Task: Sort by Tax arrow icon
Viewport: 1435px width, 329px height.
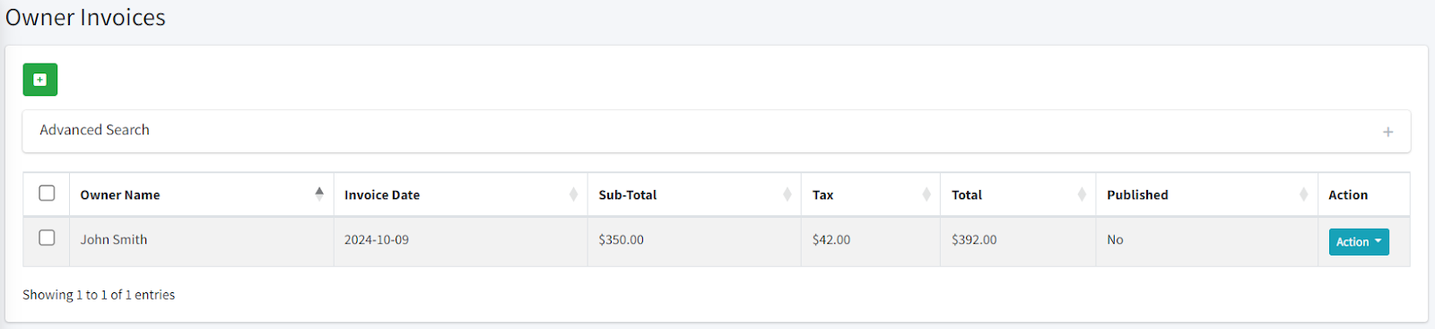Action: (x=926, y=195)
